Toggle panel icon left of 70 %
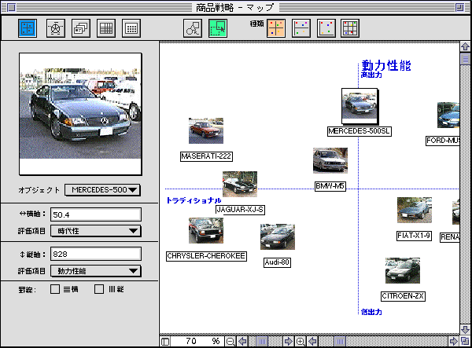Image resolution: width=472 pixels, height=348 pixels. point(165,342)
